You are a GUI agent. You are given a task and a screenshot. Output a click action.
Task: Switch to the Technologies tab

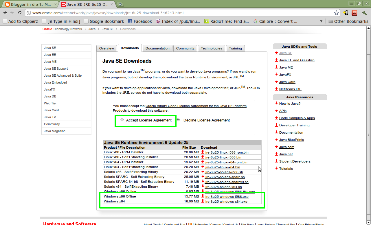click(x=212, y=48)
